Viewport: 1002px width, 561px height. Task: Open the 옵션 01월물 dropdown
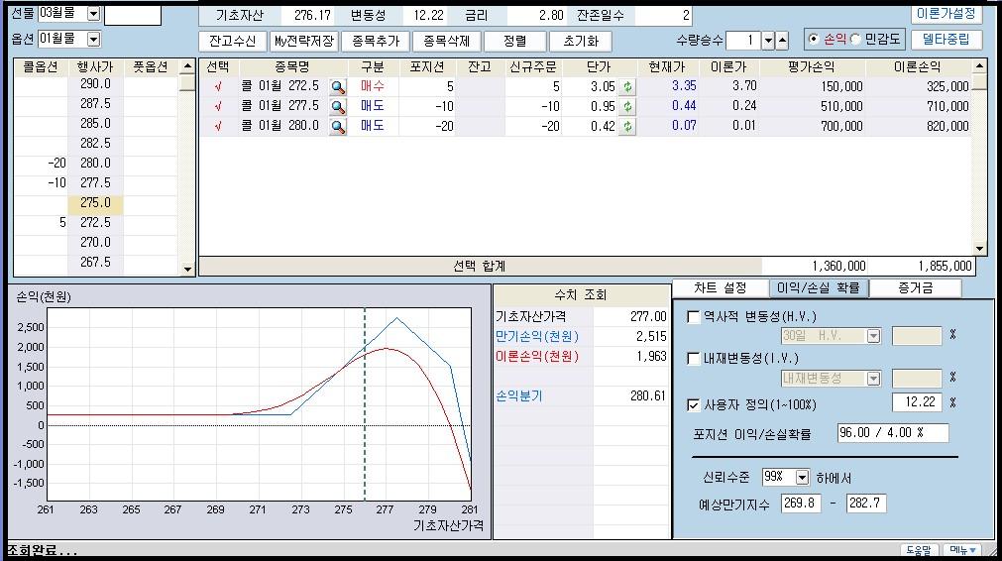click(x=93, y=39)
